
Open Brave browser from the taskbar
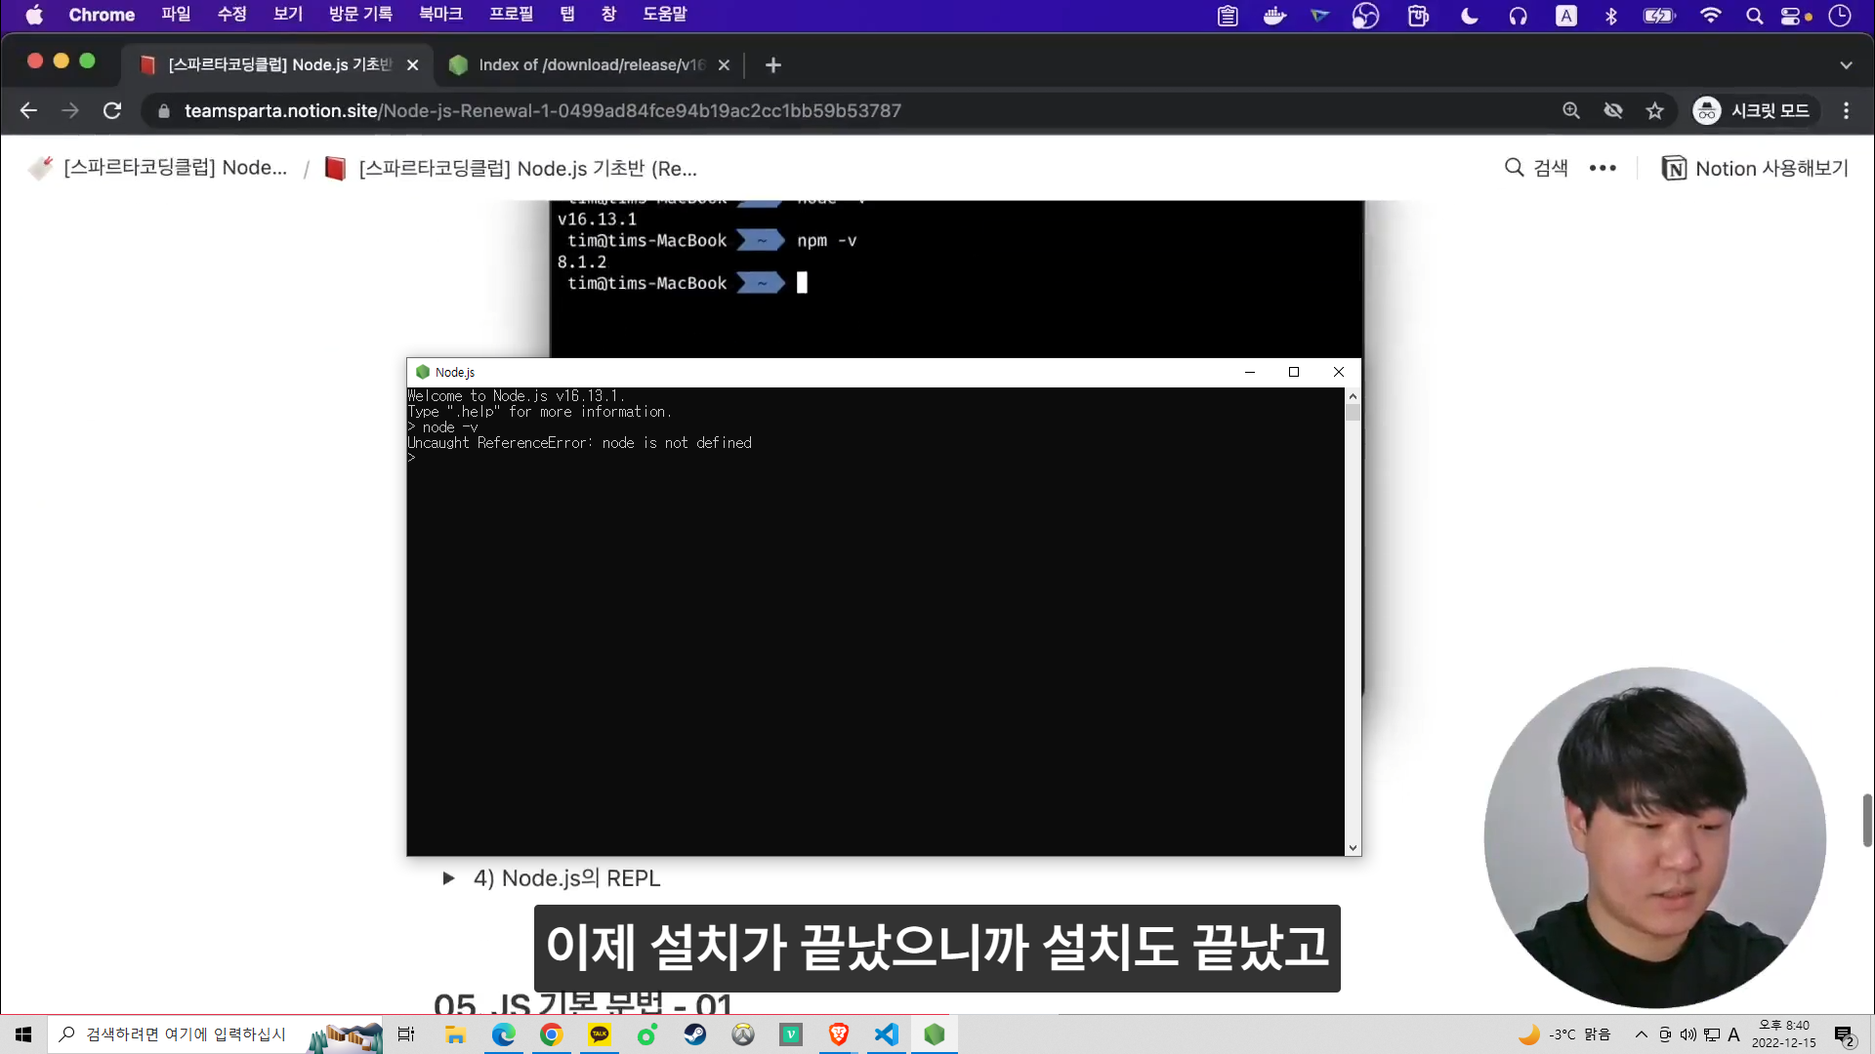[x=839, y=1034]
